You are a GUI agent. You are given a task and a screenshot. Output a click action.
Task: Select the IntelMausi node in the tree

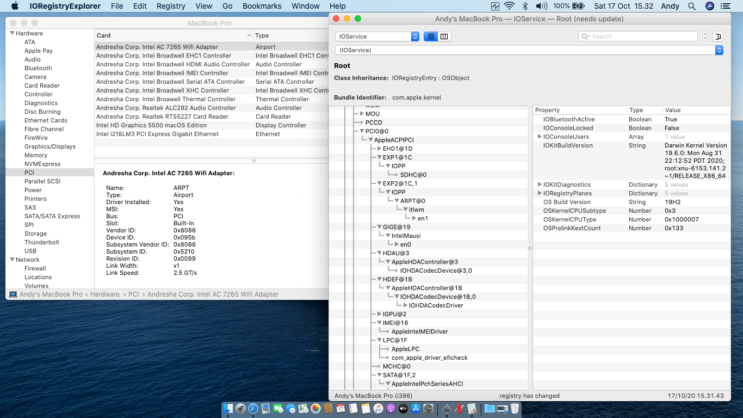pyautogui.click(x=406, y=236)
